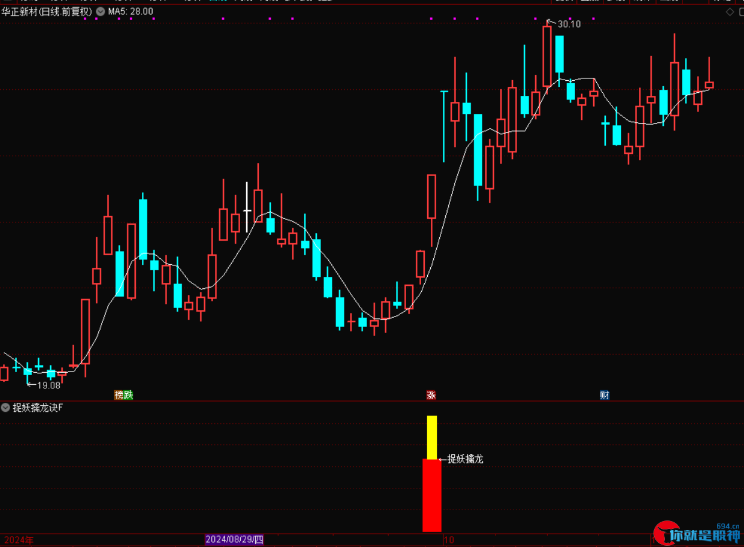The width and height of the screenshot is (744, 547).
Task: Select the white highlighted candlestick
Action: (247, 207)
